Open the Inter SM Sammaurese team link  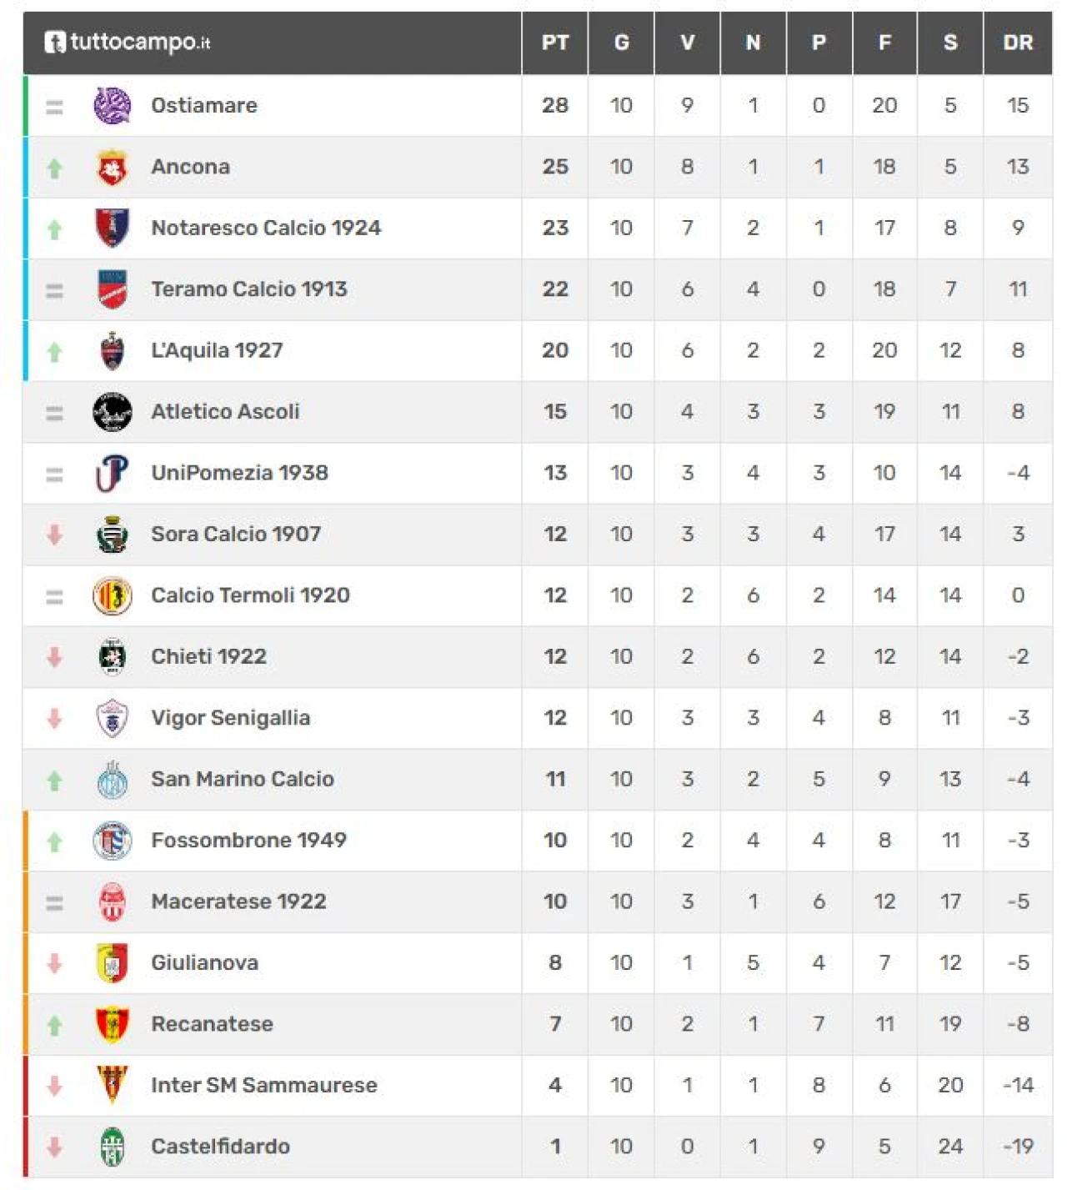click(264, 1085)
